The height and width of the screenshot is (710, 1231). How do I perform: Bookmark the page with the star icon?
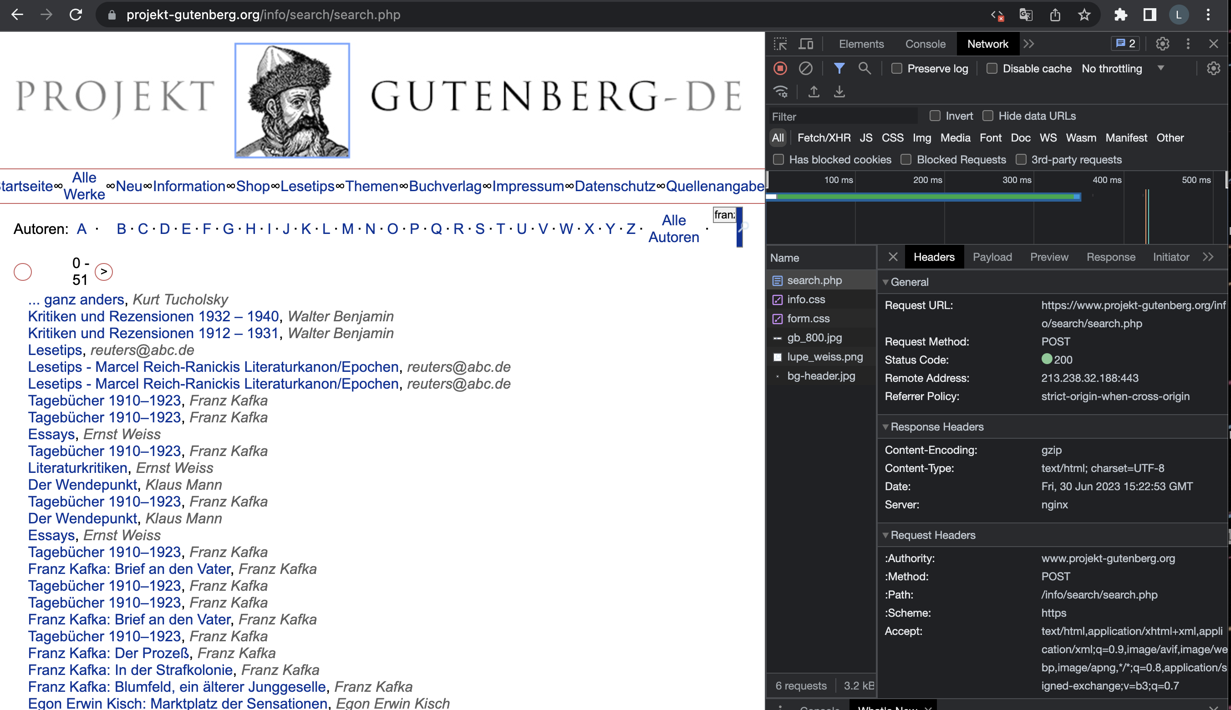tap(1083, 15)
